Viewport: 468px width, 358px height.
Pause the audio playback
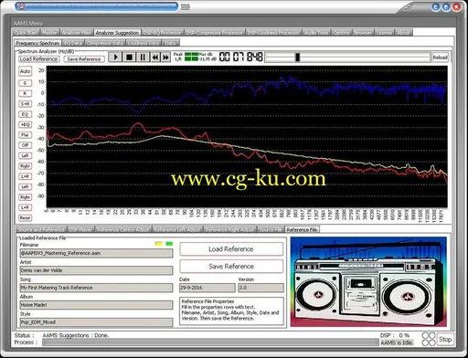coord(143,58)
